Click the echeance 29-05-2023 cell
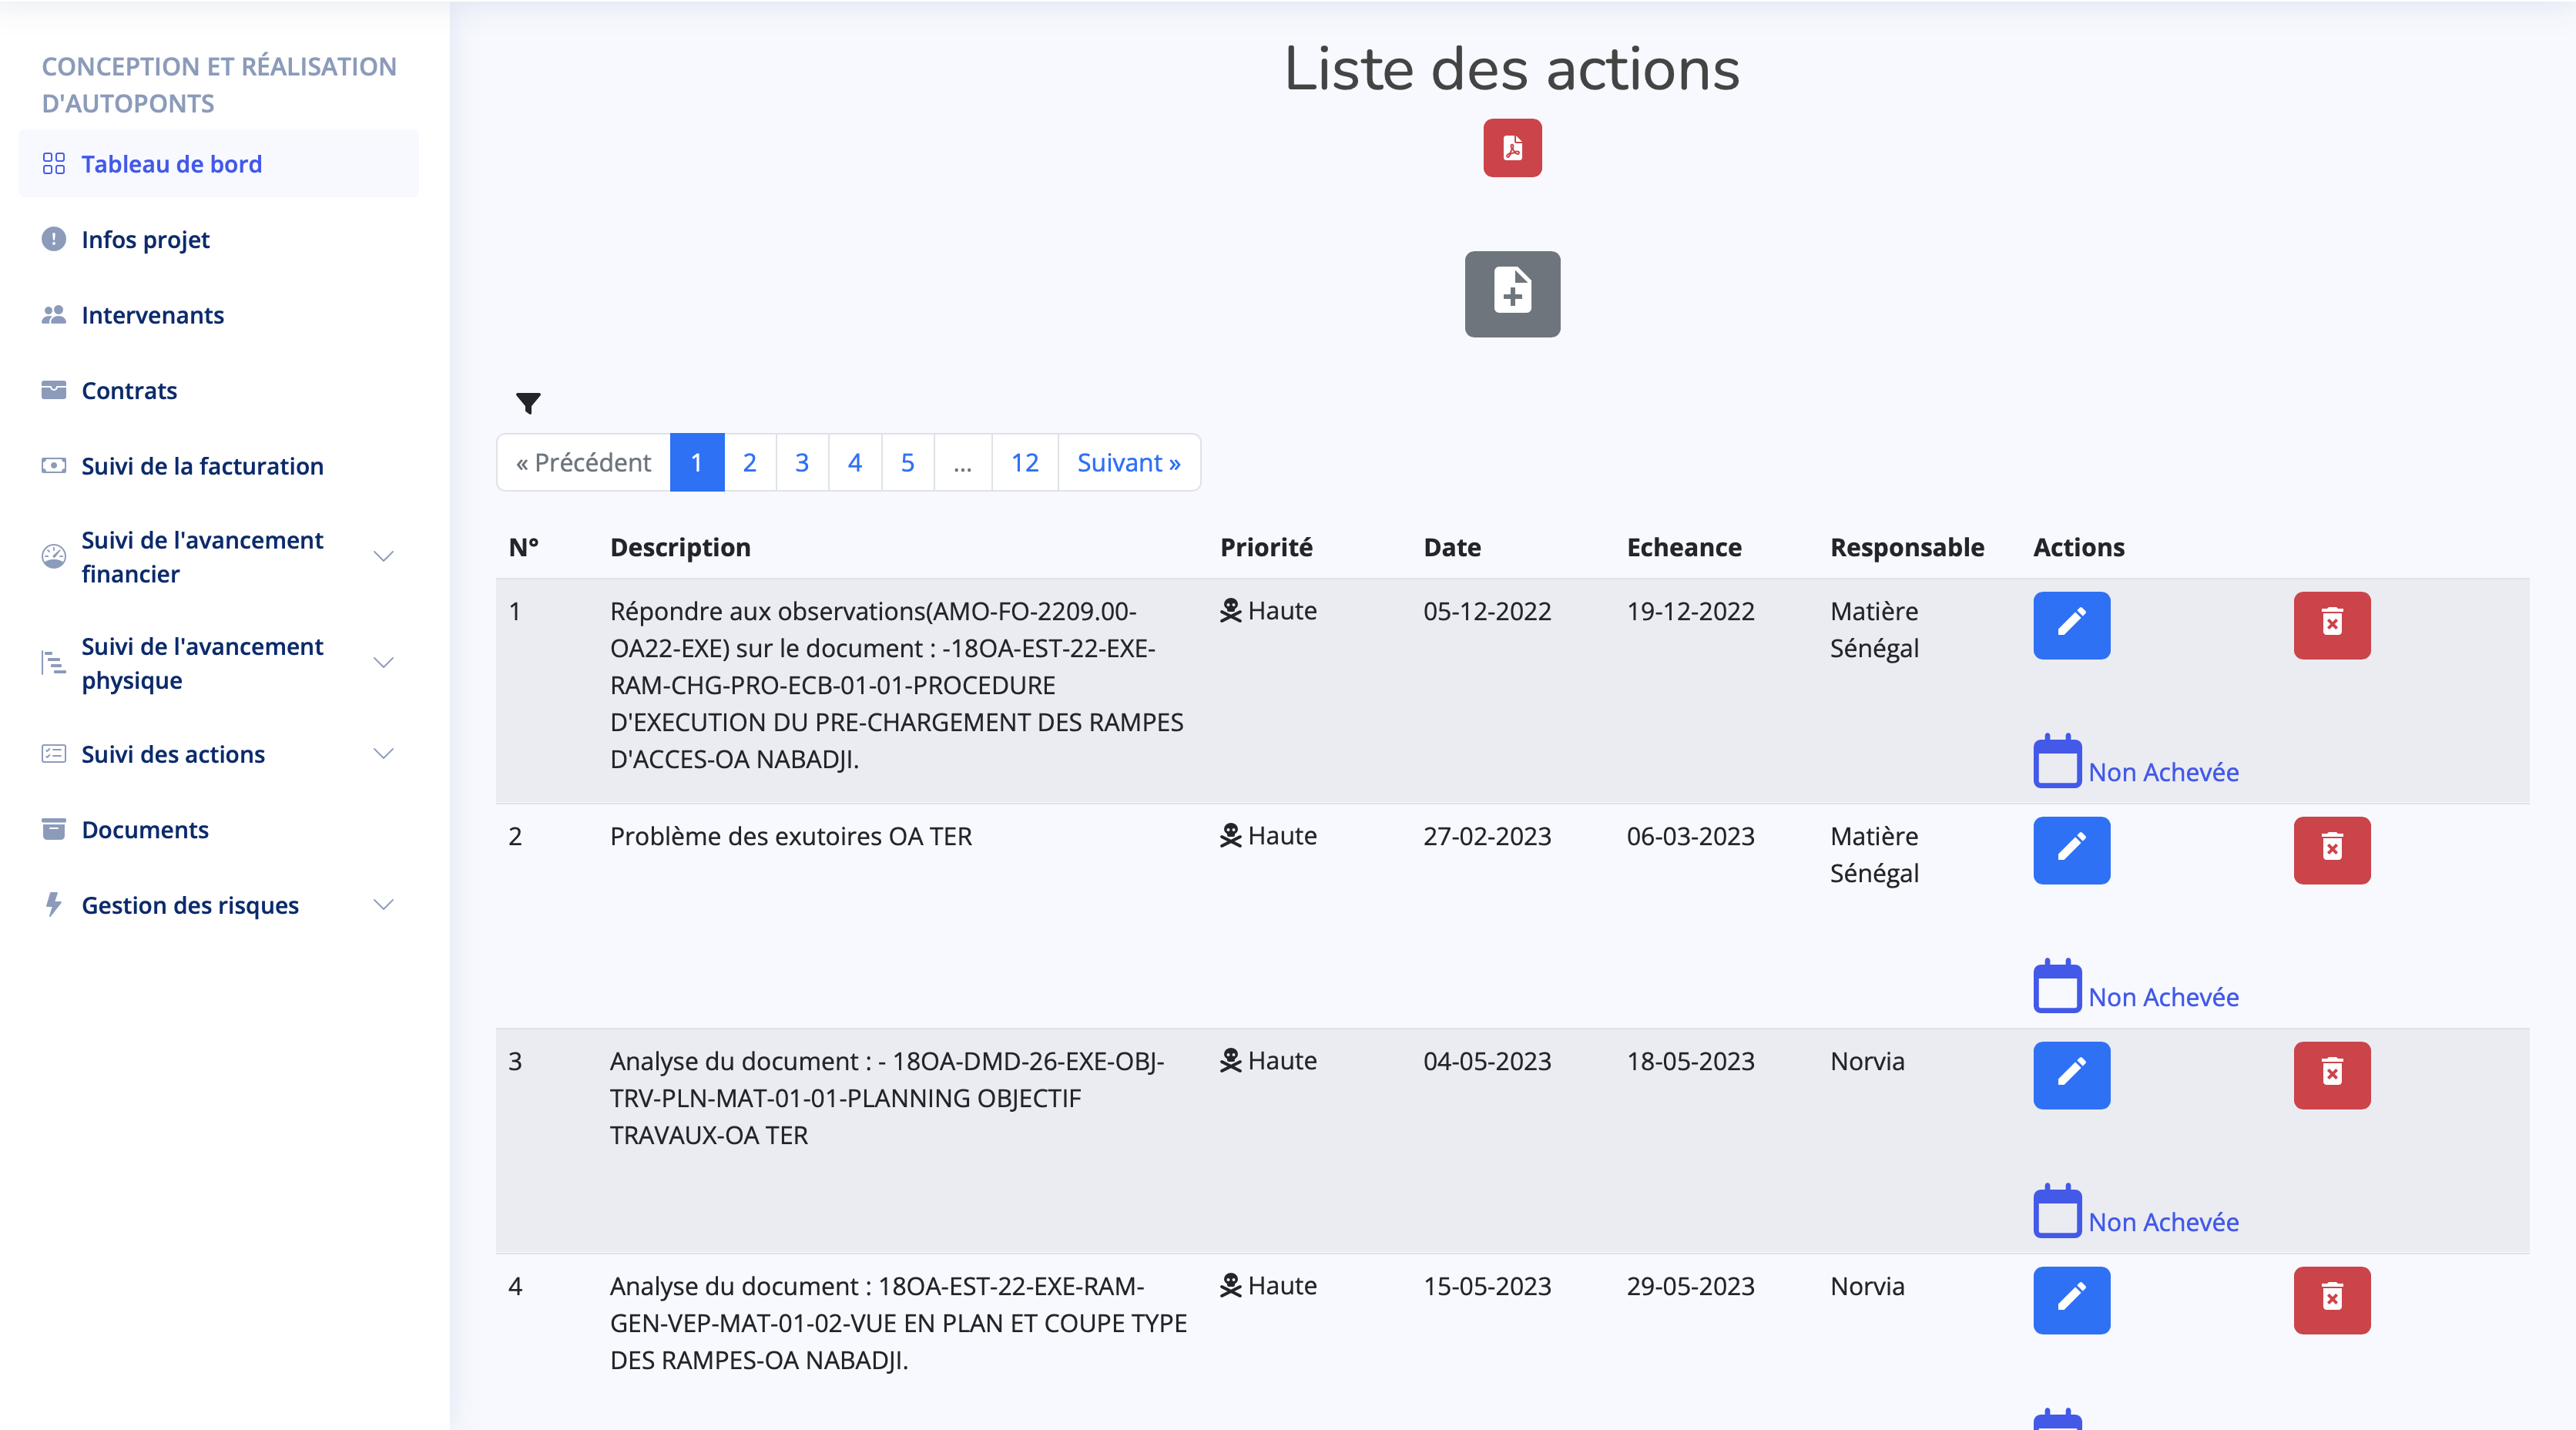 pyautogui.click(x=1690, y=1286)
